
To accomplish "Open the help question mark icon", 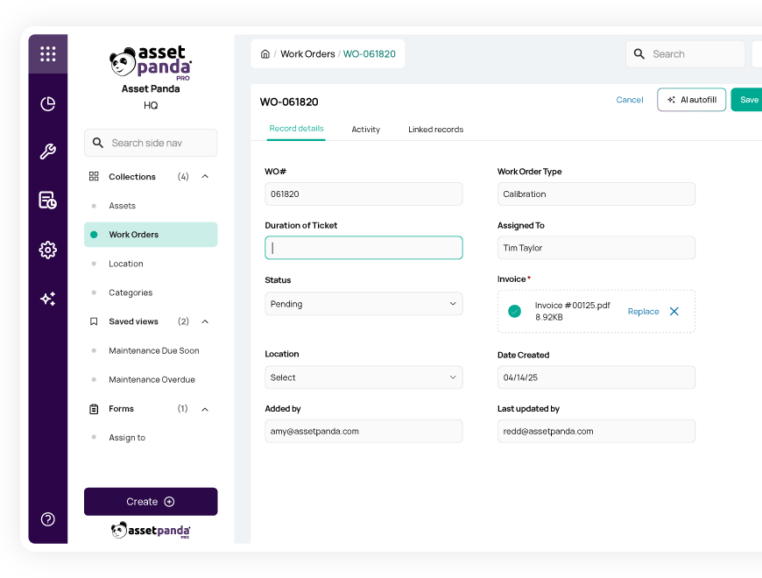I will coord(48,518).
